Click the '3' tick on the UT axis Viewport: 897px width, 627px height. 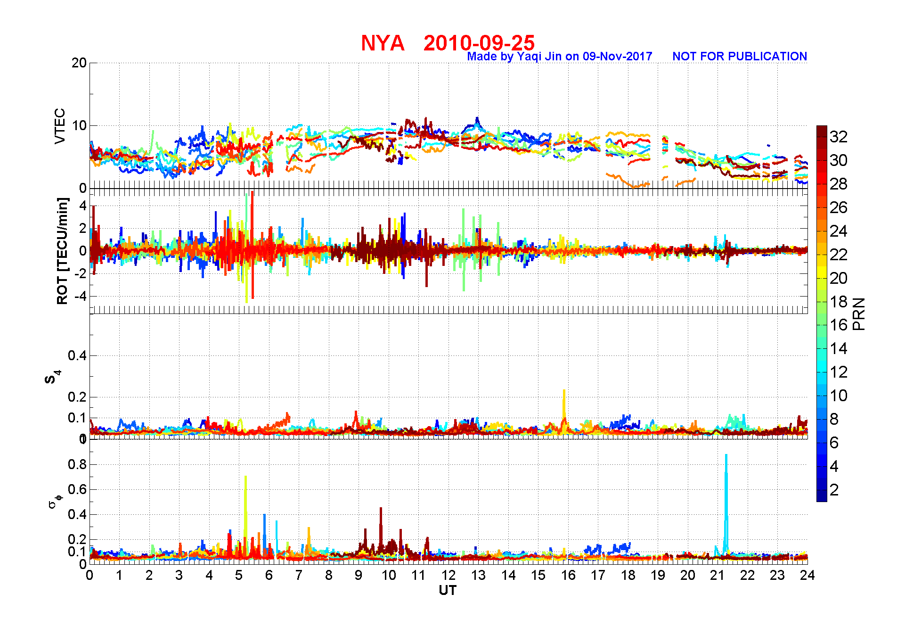coord(179,575)
